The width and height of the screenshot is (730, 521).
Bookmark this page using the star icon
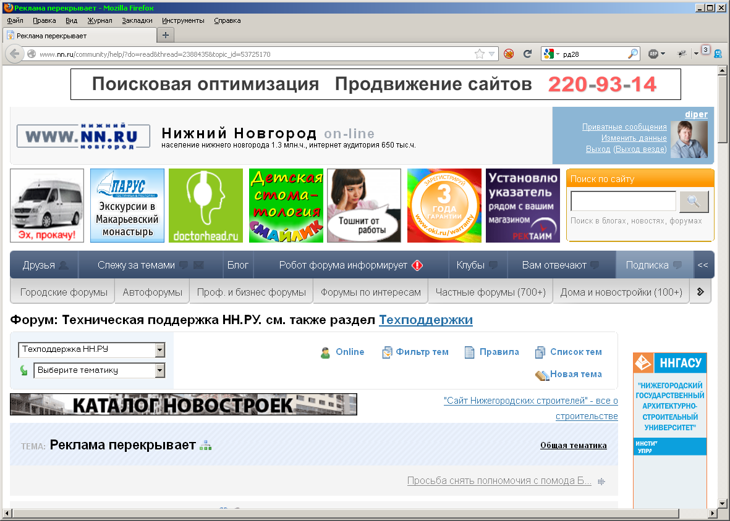480,54
